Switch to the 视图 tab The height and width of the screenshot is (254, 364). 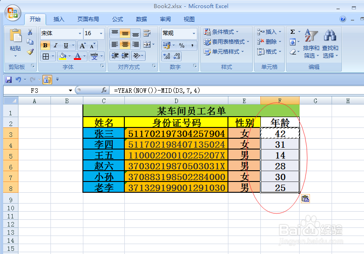[189, 19]
